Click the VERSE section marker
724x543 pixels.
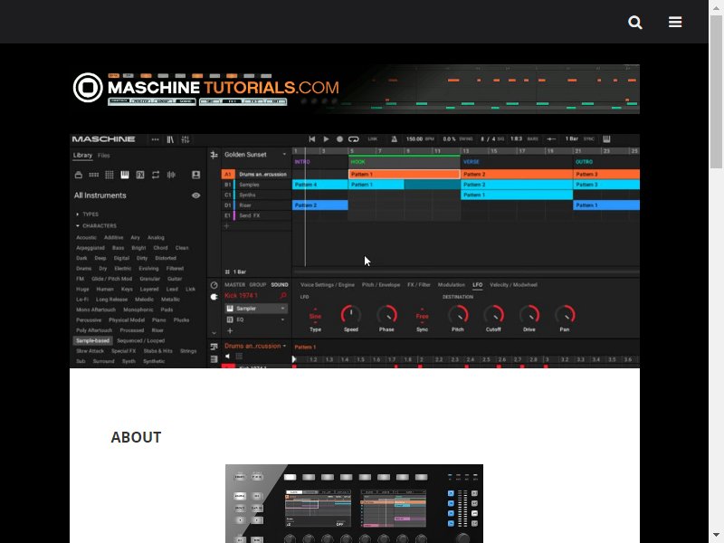(x=472, y=162)
